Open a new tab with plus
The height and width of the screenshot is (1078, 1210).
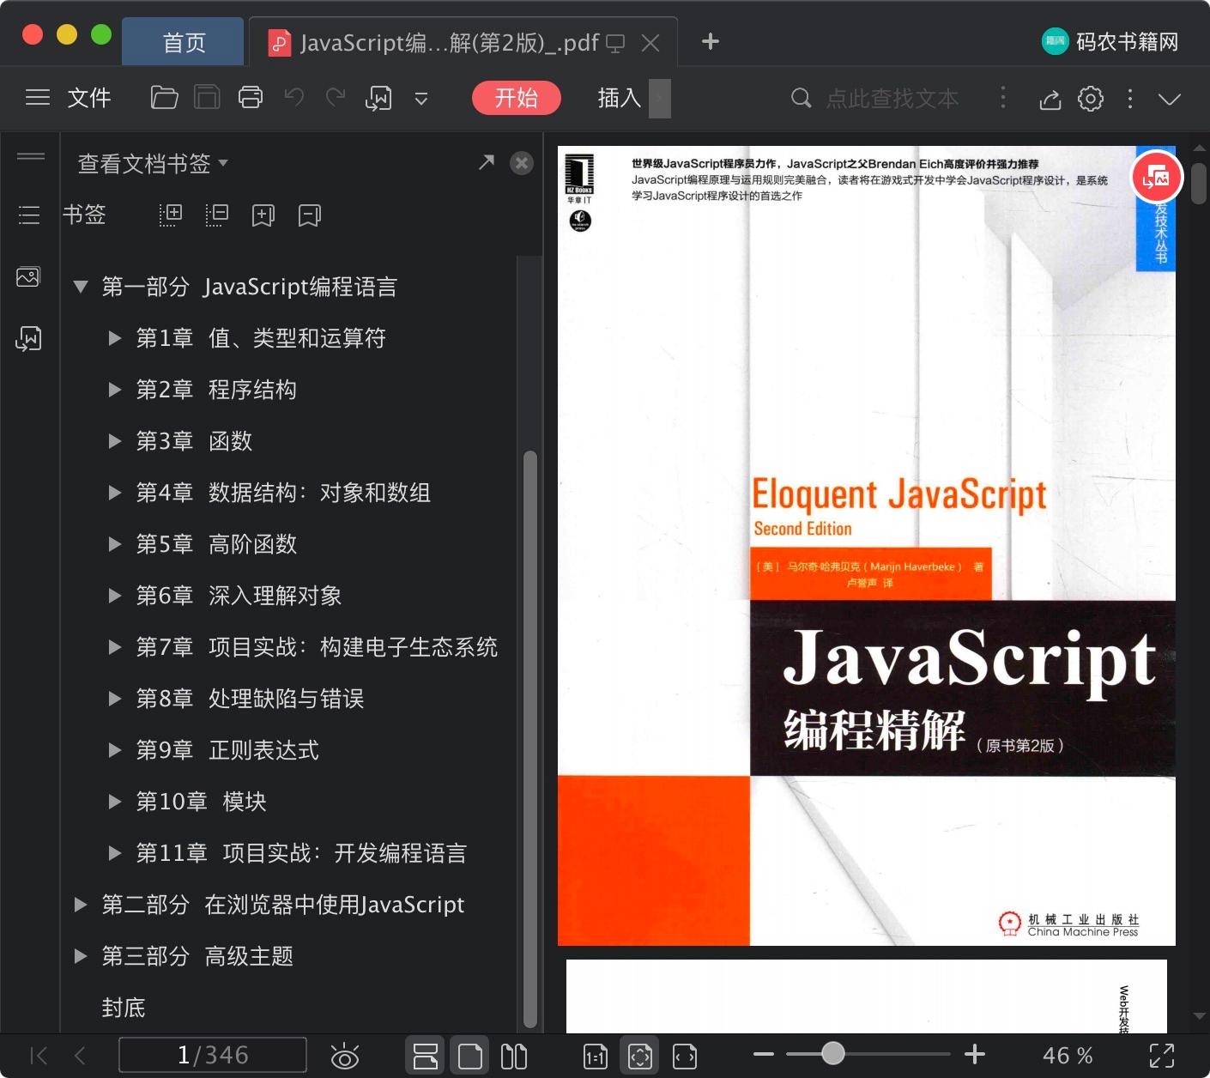(x=711, y=41)
